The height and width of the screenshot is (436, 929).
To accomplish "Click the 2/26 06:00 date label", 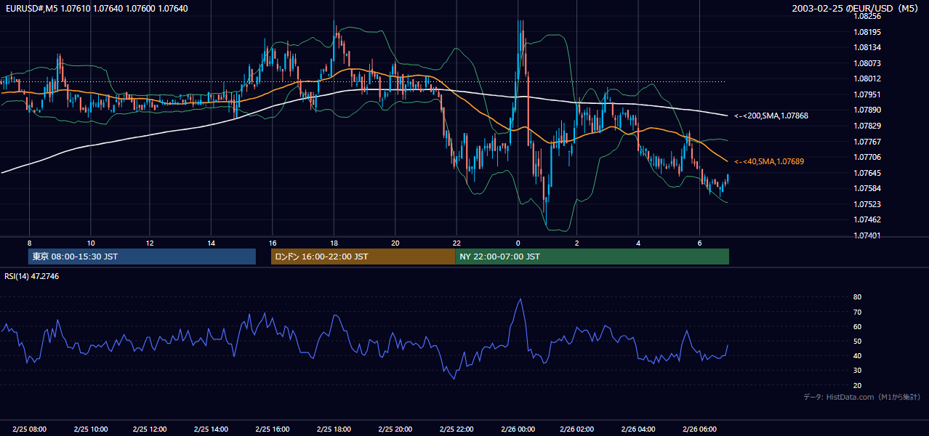I will pos(699,429).
